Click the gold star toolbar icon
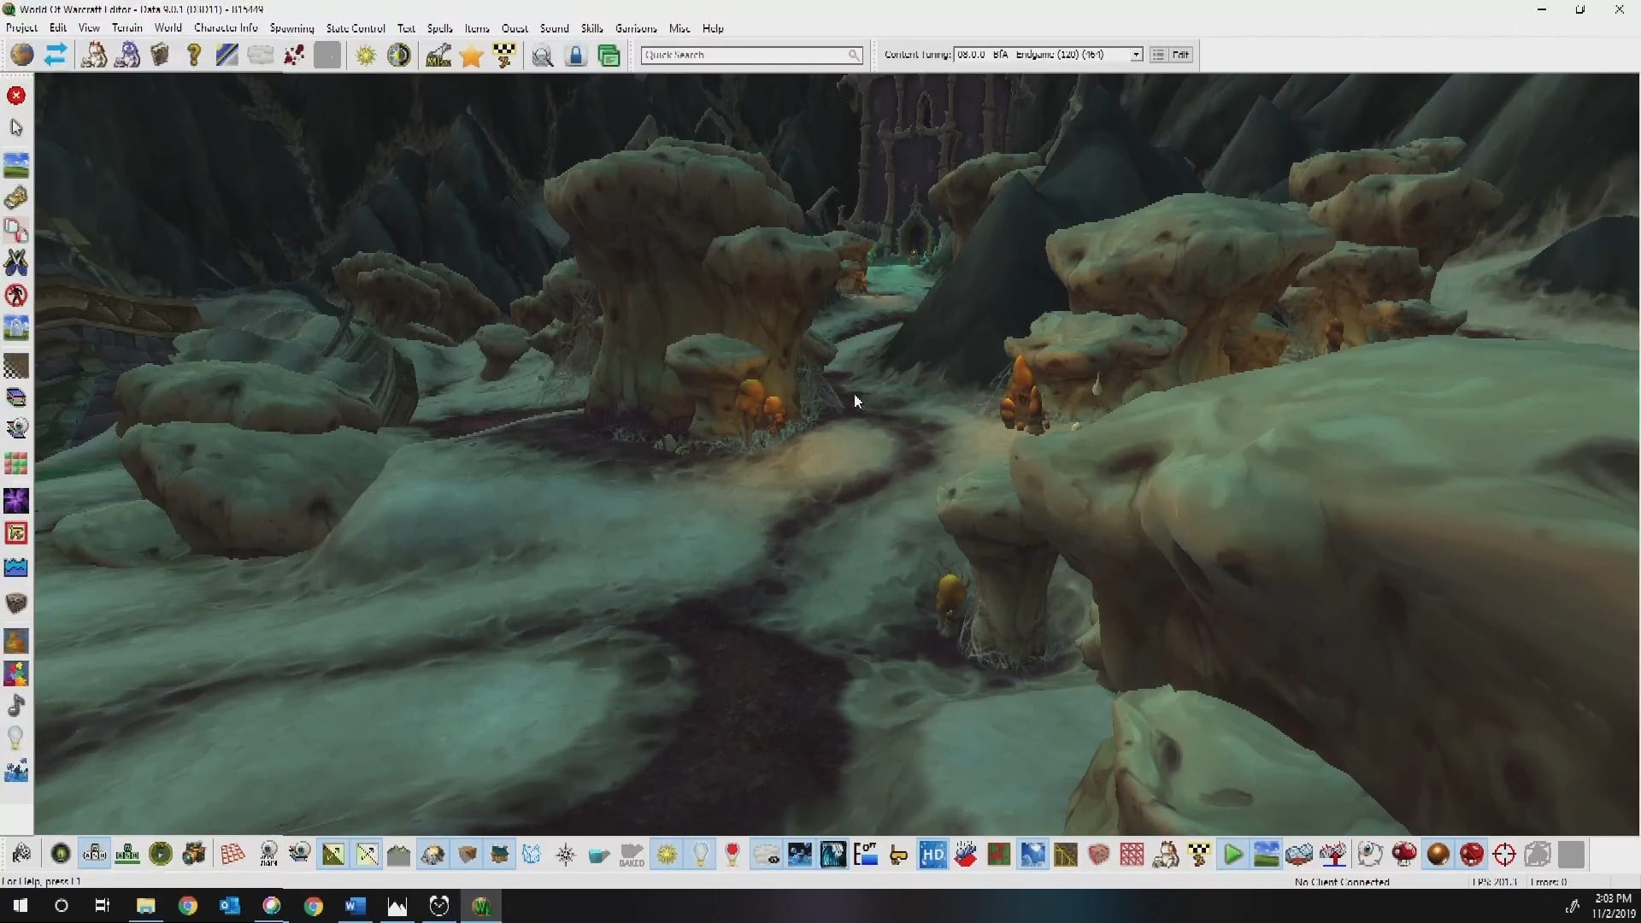Screen dimensions: 1641x923 point(471,56)
